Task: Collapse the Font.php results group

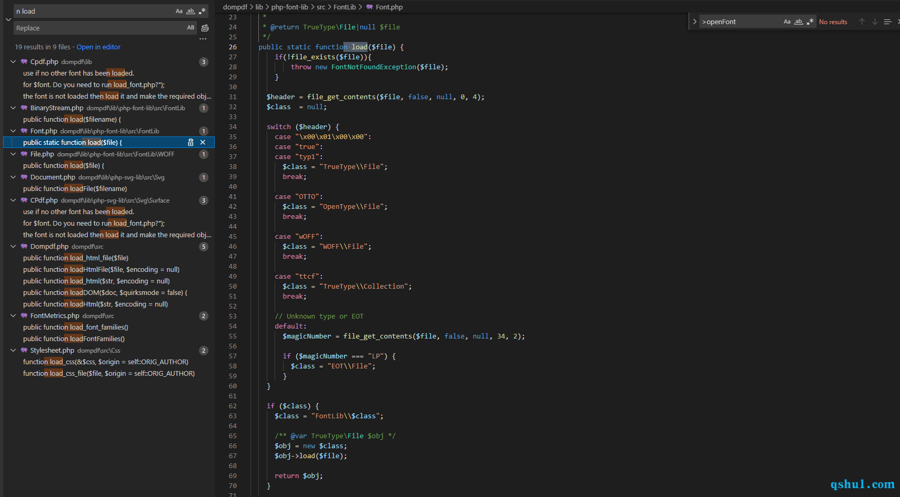Action: click(13, 131)
